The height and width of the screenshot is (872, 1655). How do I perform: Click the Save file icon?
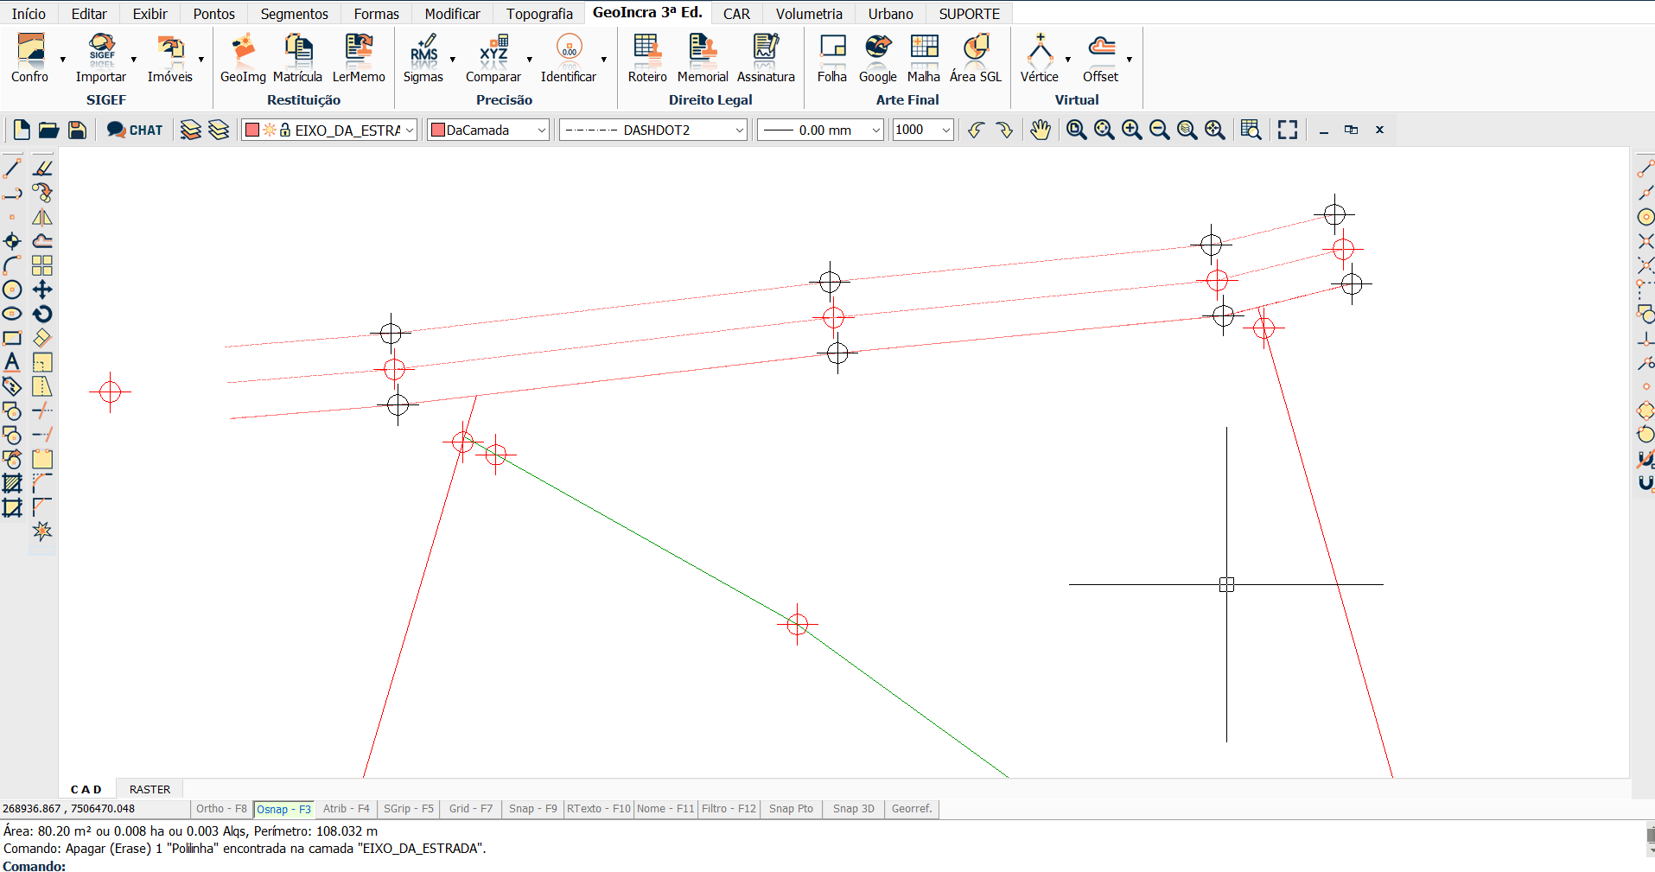77,130
